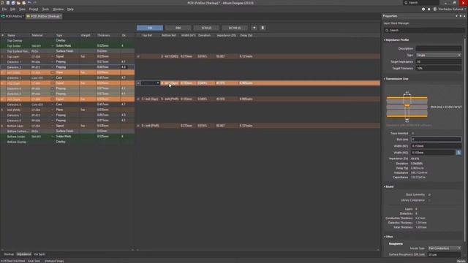Open the Properties panel options arrow icon
This screenshot has width=468, height=263.
tap(456, 16)
